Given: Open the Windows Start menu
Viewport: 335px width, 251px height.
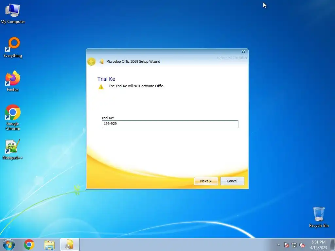Looking at the screenshot, I should click(x=9, y=244).
